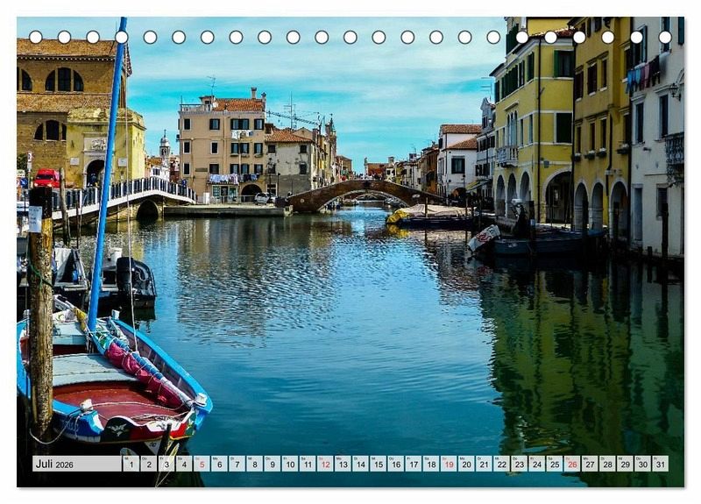Viewport: 701px width, 504px height.
Task: Pick the red date 12
Action: point(325,464)
